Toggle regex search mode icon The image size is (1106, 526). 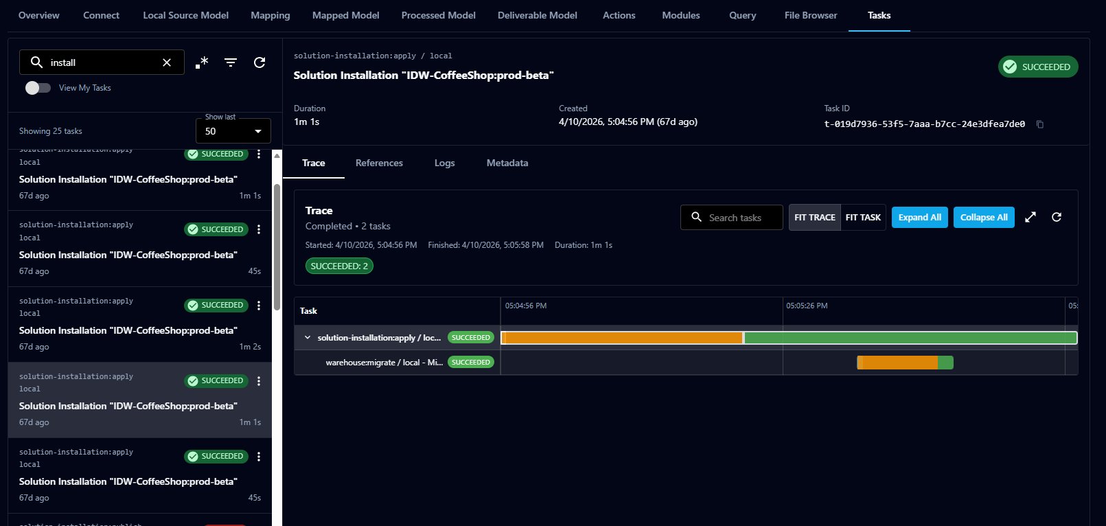point(202,62)
